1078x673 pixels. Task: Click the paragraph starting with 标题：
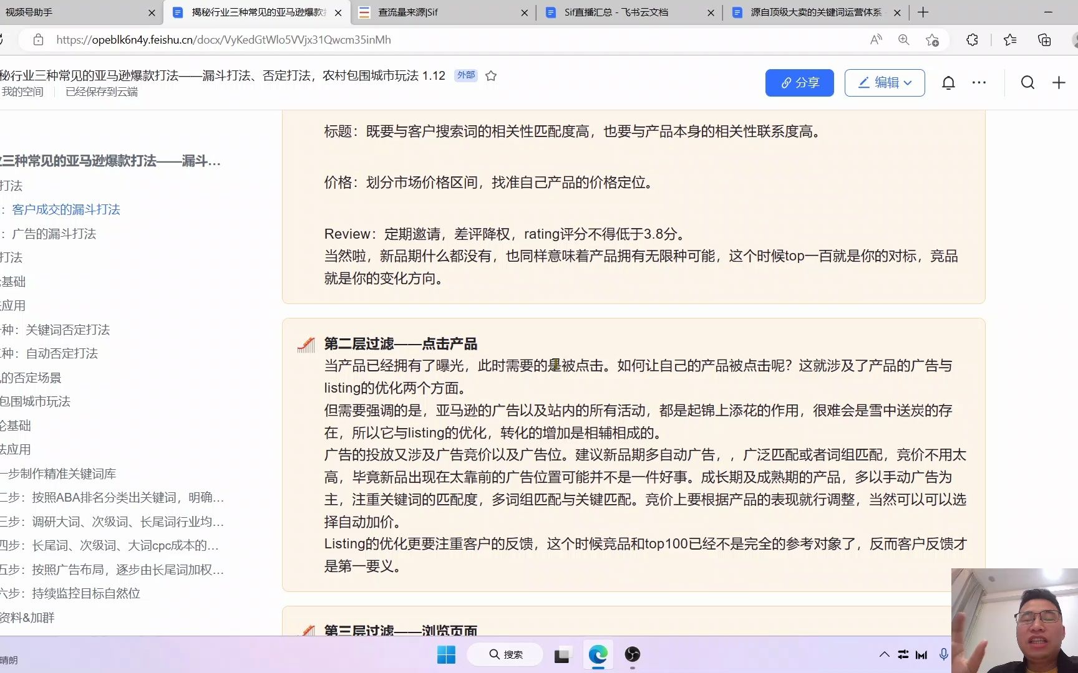pos(574,131)
